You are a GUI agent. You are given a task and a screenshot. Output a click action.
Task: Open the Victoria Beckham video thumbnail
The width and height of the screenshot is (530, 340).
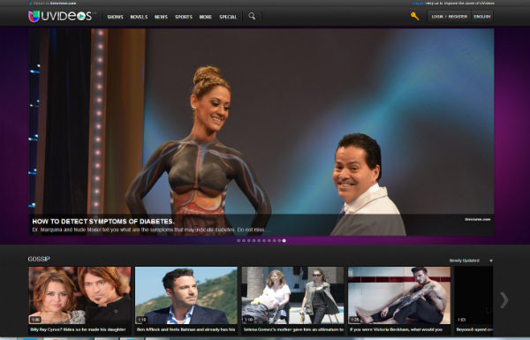(x=399, y=295)
